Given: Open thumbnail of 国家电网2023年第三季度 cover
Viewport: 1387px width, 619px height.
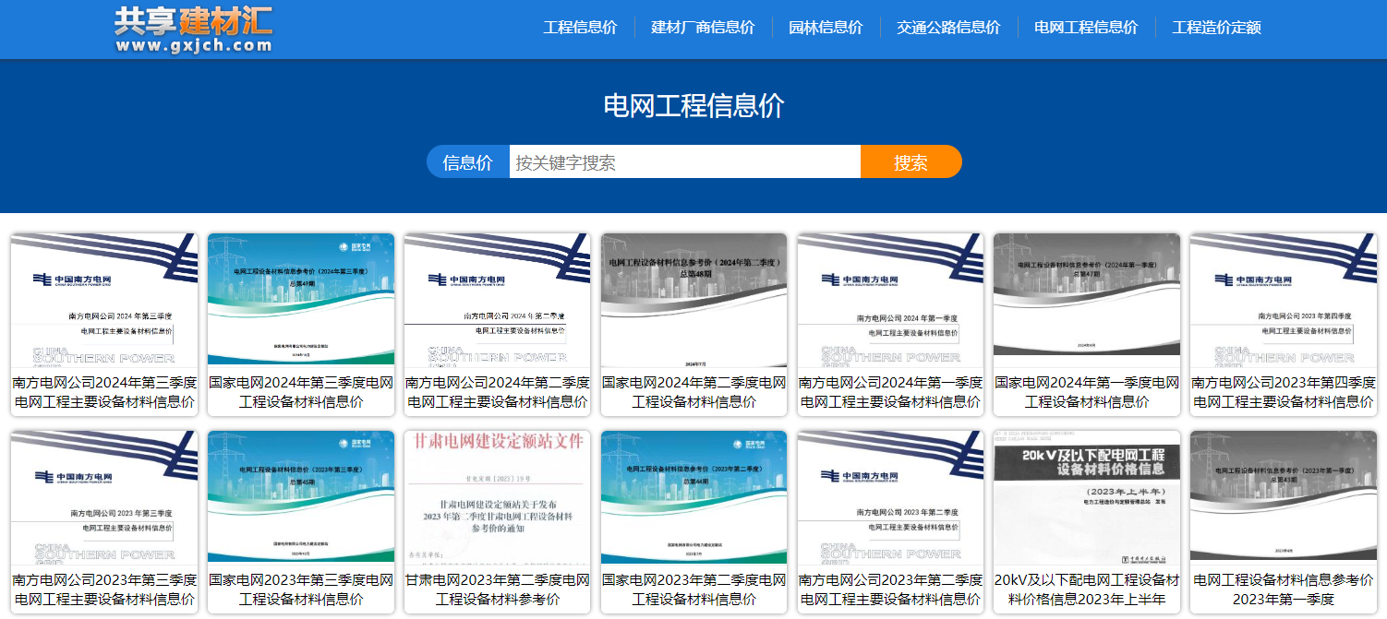Looking at the screenshot, I should pyautogui.click(x=301, y=497).
